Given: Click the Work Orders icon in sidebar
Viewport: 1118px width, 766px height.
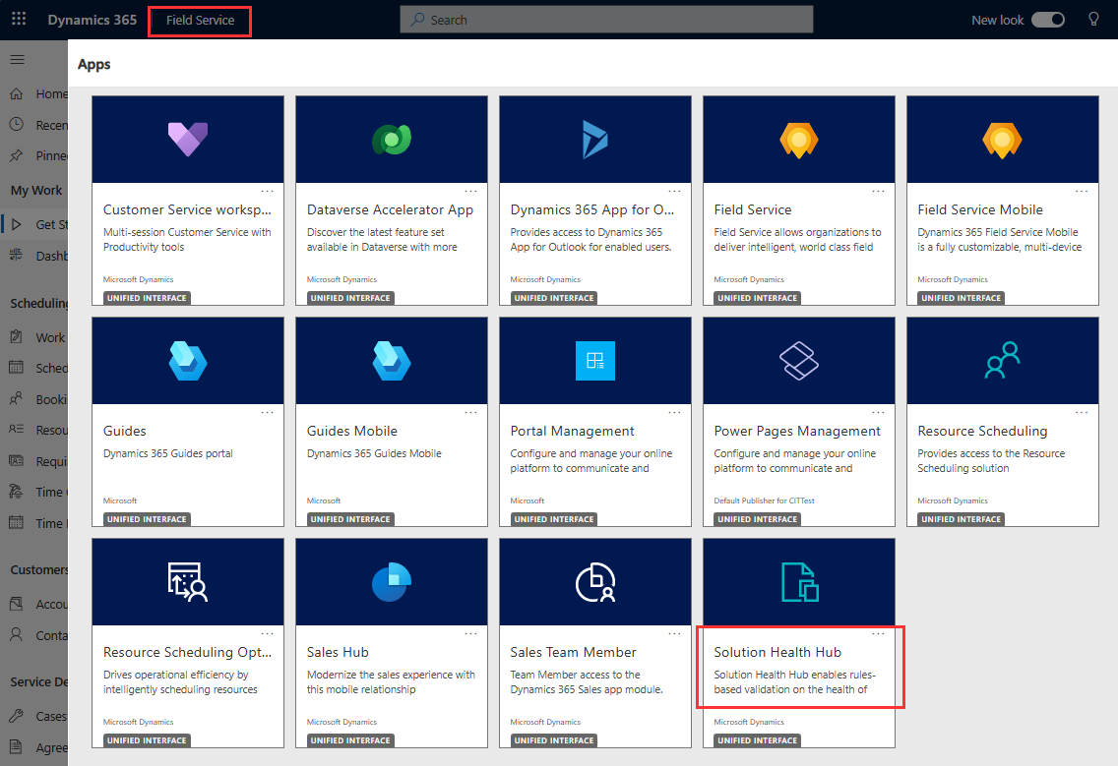Looking at the screenshot, I should click(x=17, y=337).
